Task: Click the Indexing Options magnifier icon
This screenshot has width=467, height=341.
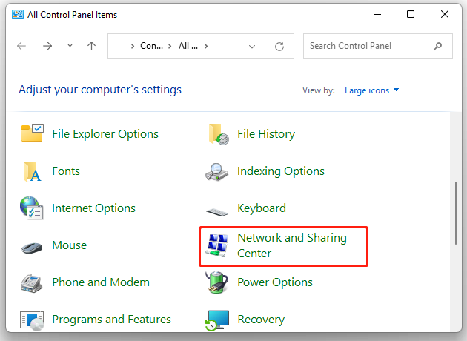Action: 216,172
